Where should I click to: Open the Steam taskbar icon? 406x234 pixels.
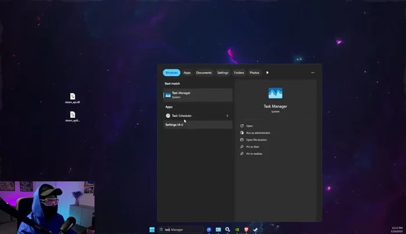tap(255, 229)
